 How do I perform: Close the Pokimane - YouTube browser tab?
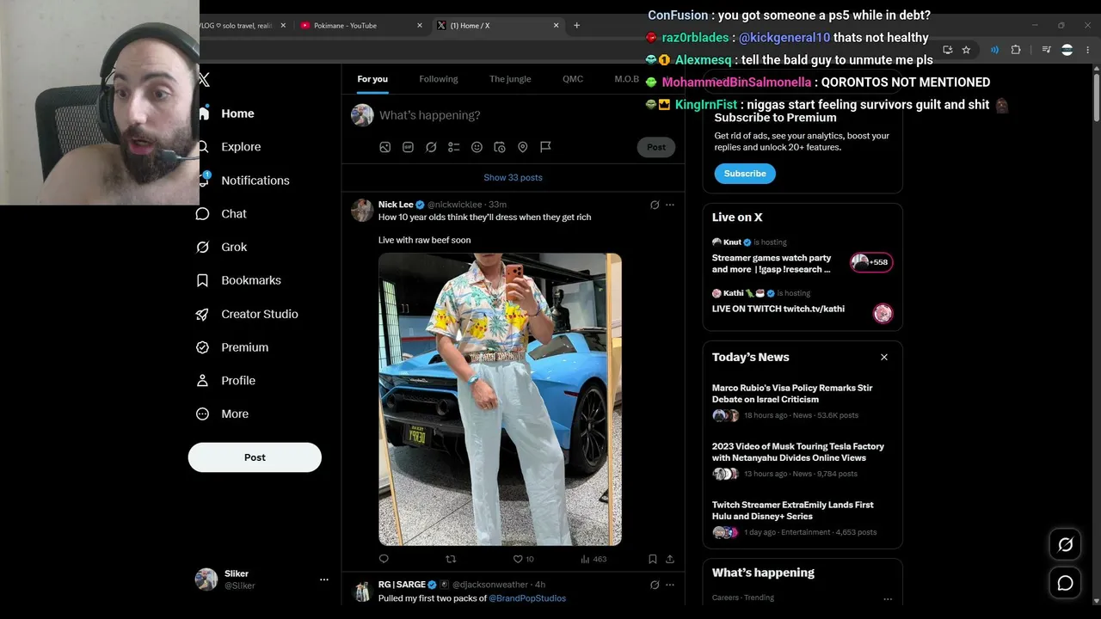pyautogui.click(x=420, y=25)
